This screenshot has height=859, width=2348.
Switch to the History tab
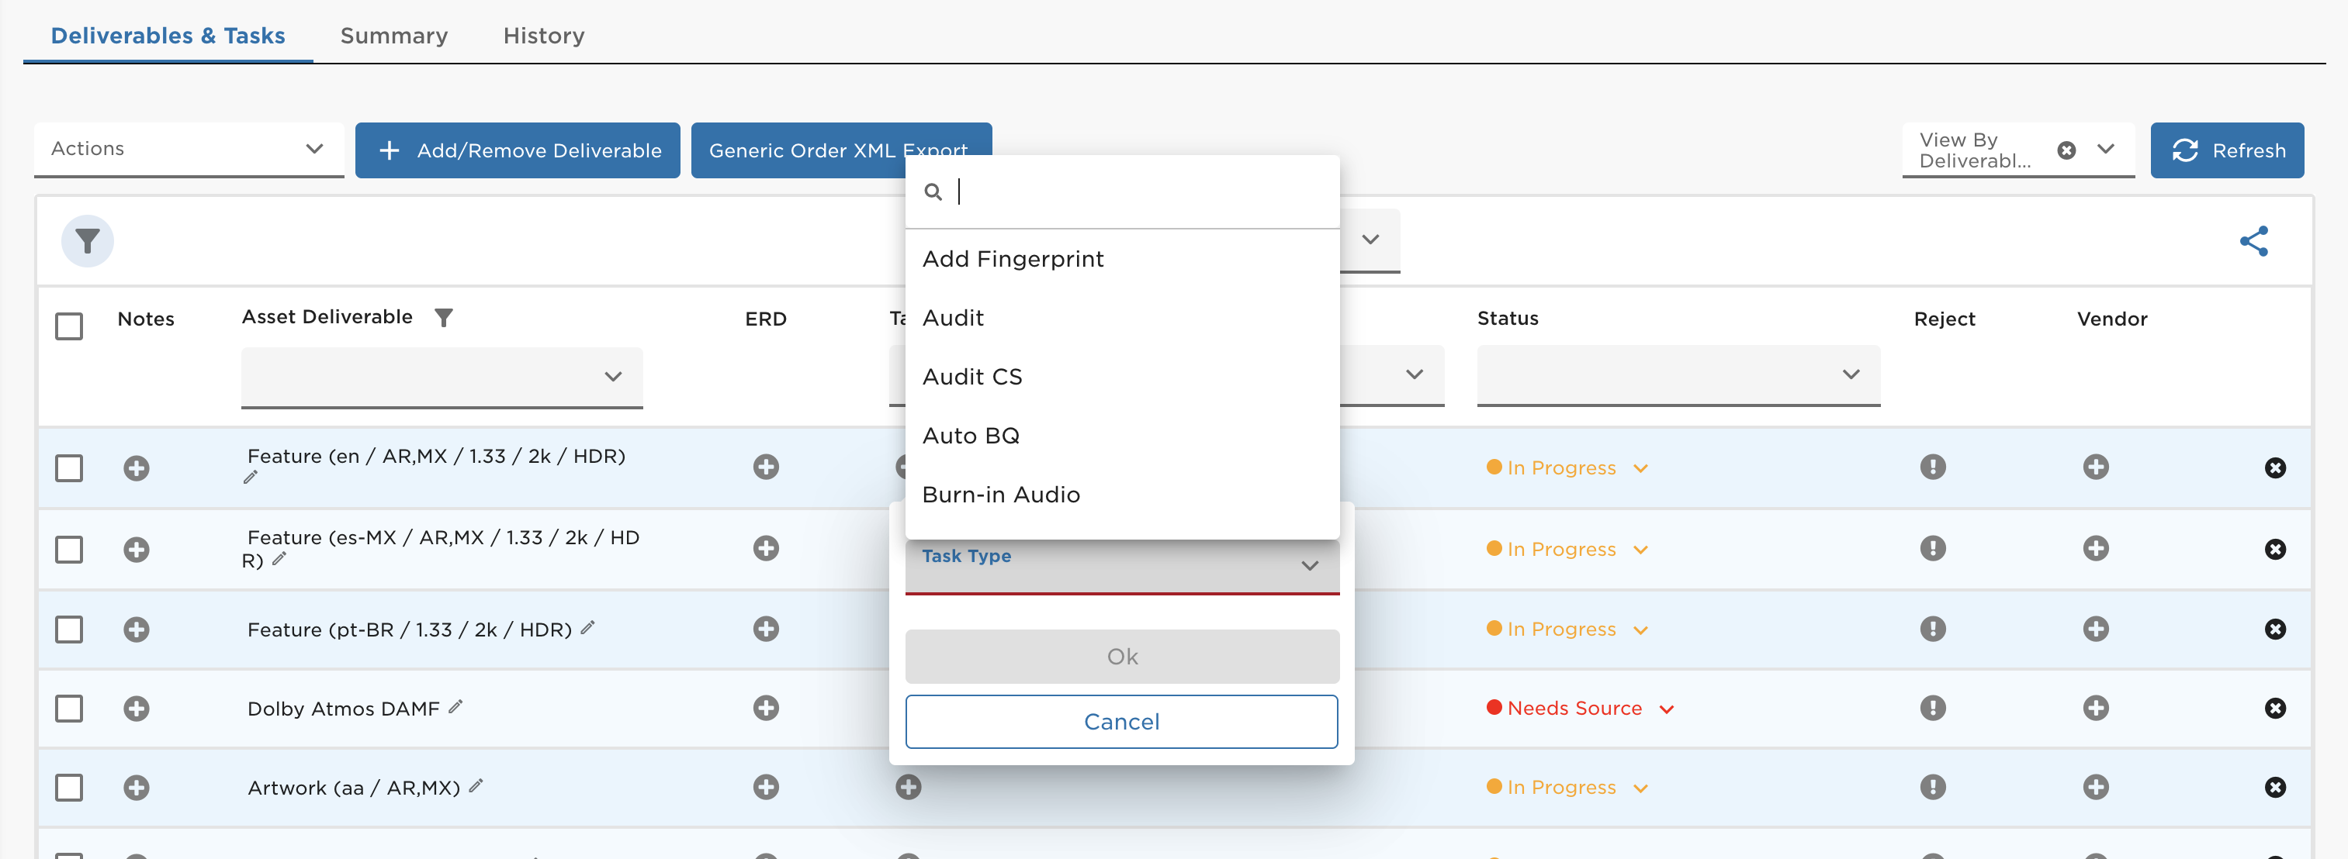(x=544, y=36)
